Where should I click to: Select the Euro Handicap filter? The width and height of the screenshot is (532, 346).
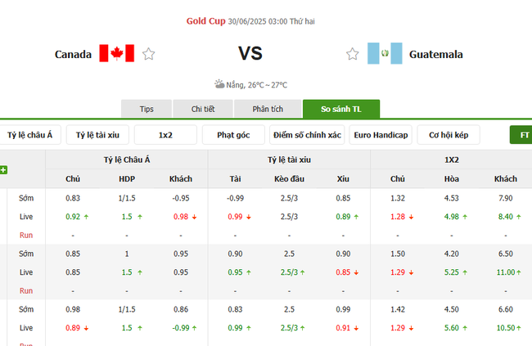[x=381, y=135]
